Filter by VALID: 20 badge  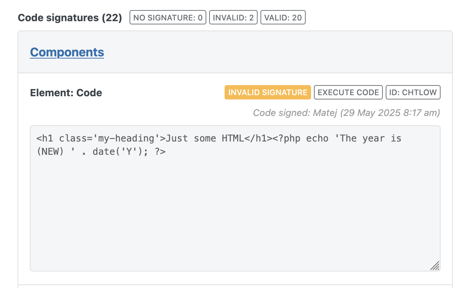point(283,18)
